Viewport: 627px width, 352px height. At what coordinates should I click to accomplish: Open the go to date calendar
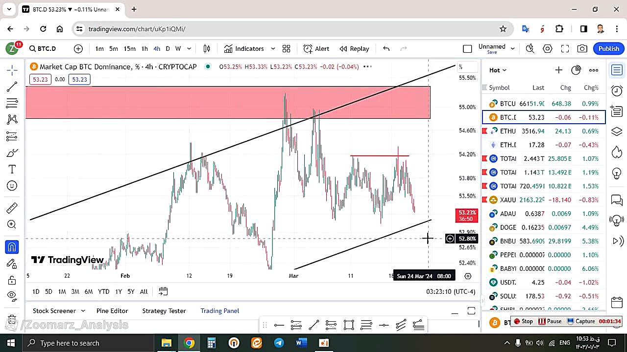[163, 291]
